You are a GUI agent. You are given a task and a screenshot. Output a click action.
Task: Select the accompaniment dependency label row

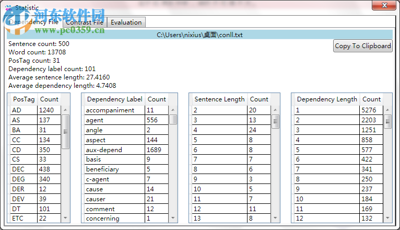pyautogui.click(x=126, y=110)
